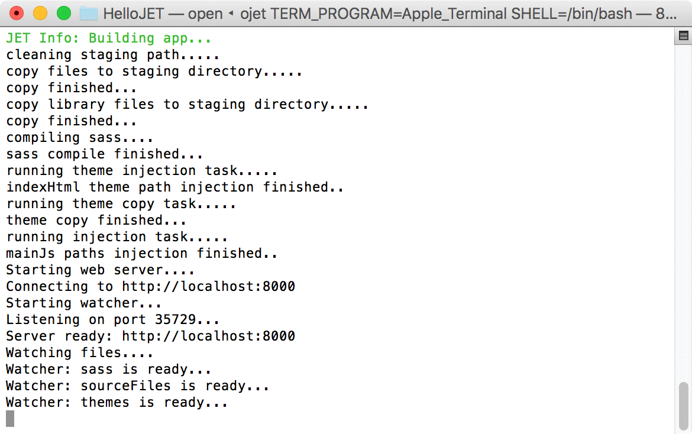Click the red close window button
Screen dimensions: 692x434
(x=17, y=13)
